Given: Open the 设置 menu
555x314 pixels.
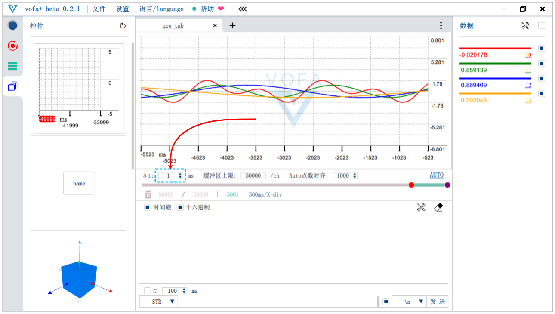Looking at the screenshot, I should tap(123, 9).
